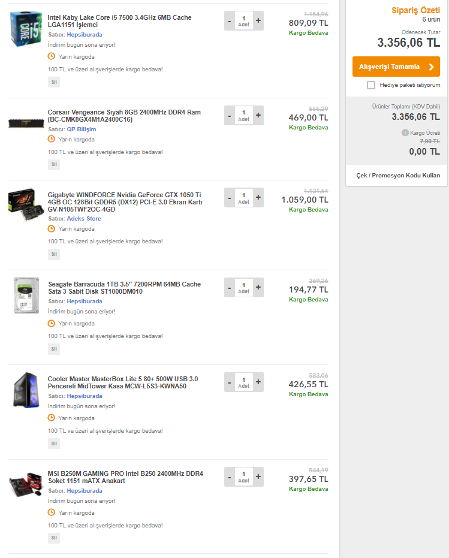Tick the 'Hediye paketi istiyorum' checkbox
Image resolution: width=449 pixels, height=558 pixels.
(371, 85)
